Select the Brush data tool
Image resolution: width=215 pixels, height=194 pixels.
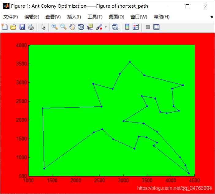click(x=99, y=27)
